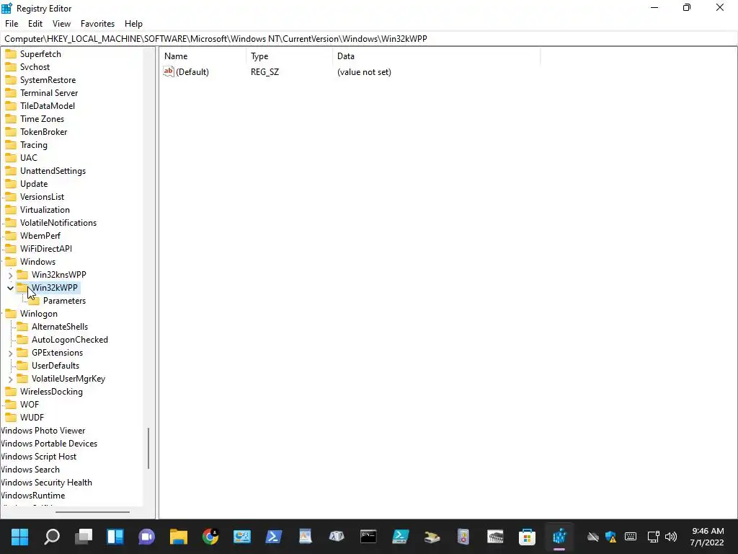Open the View menu
This screenshot has height=554, width=738.
[x=62, y=24]
